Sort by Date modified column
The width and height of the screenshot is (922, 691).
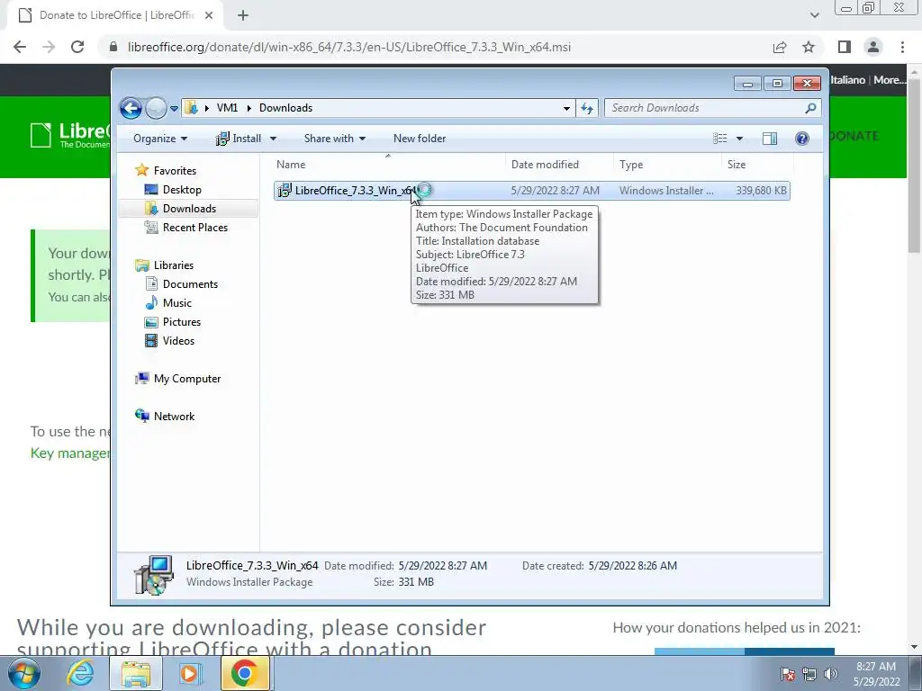(x=559, y=165)
